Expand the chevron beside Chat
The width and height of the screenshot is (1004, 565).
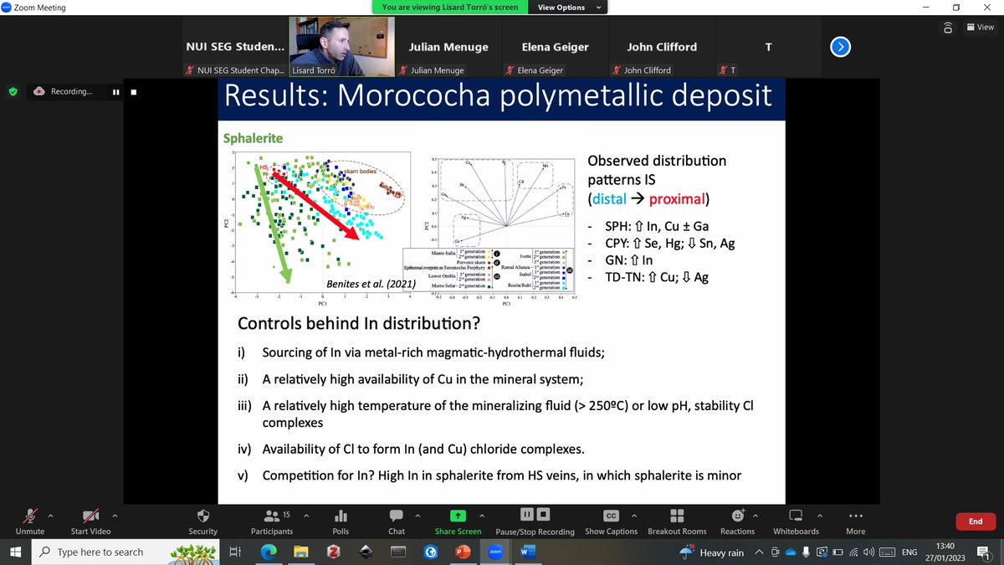click(417, 514)
